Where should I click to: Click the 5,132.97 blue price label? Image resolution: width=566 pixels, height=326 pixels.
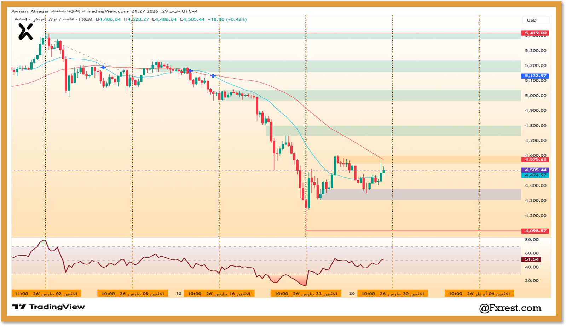click(x=535, y=76)
